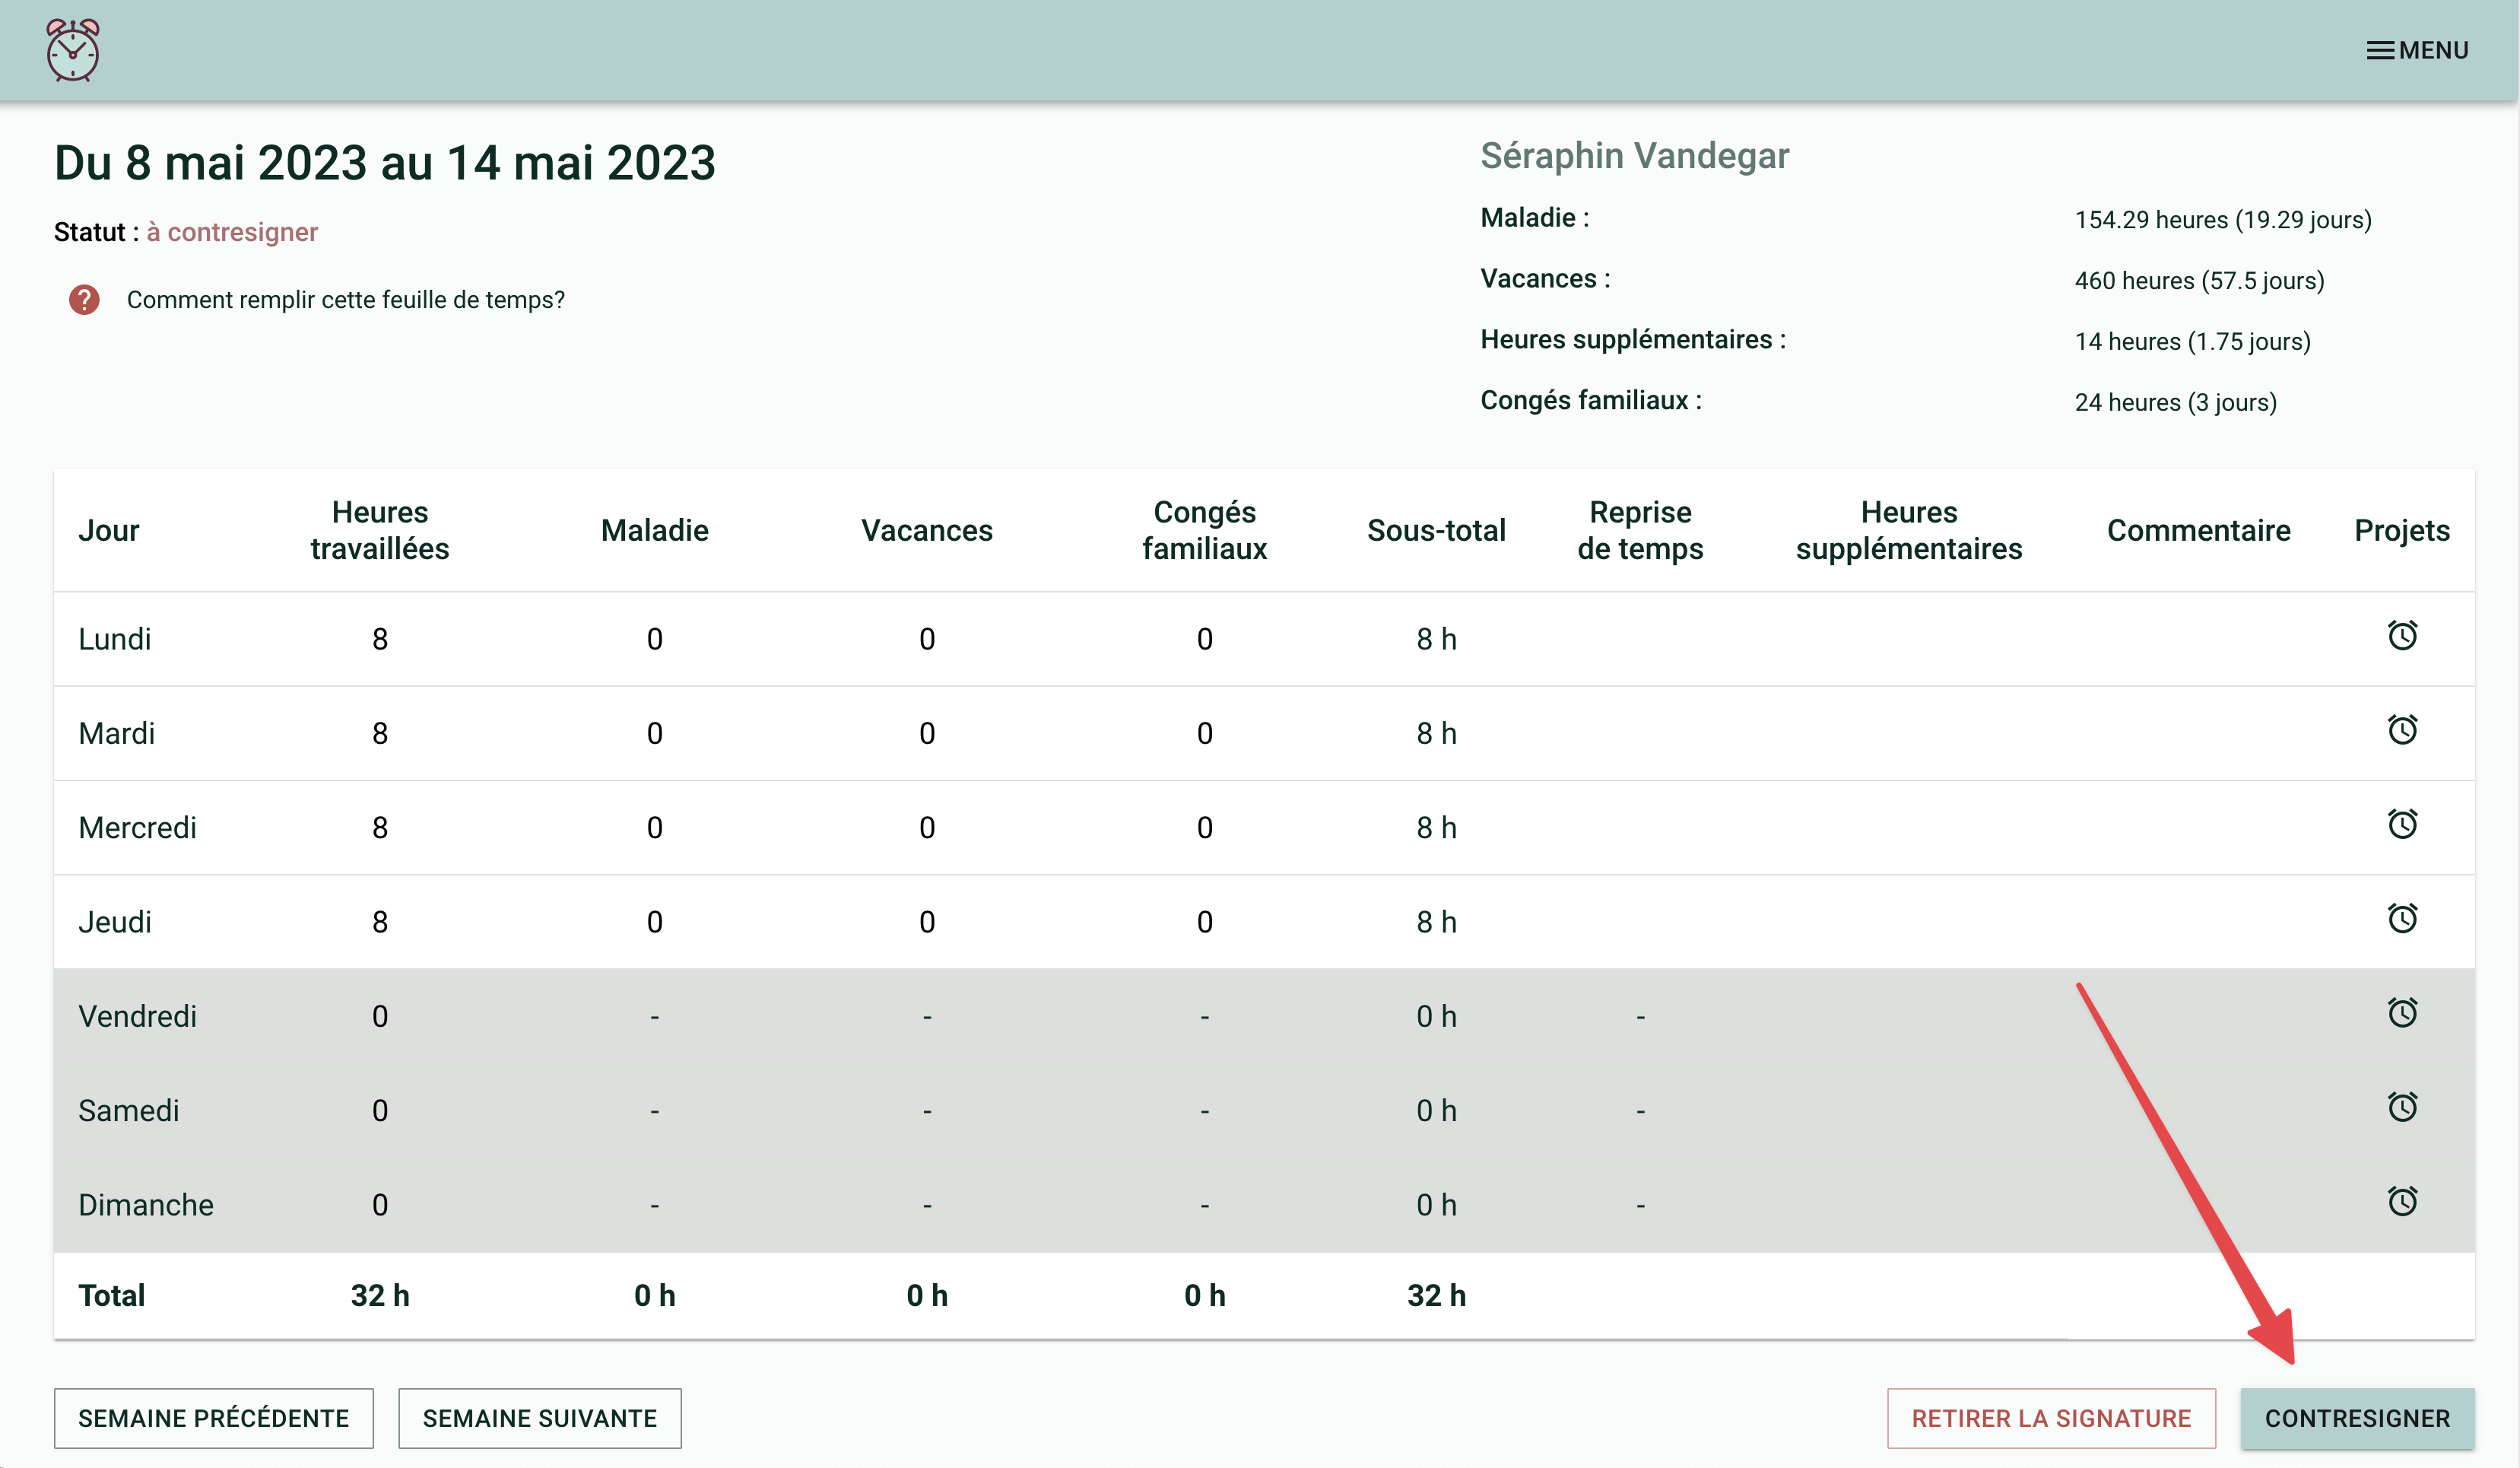The image size is (2520, 1468).
Task: Open projects clock icon for Mercredi
Action: click(2402, 825)
